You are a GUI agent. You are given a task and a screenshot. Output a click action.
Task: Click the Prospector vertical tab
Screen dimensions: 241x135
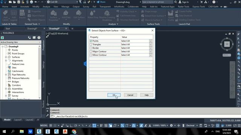click(x=43, y=45)
